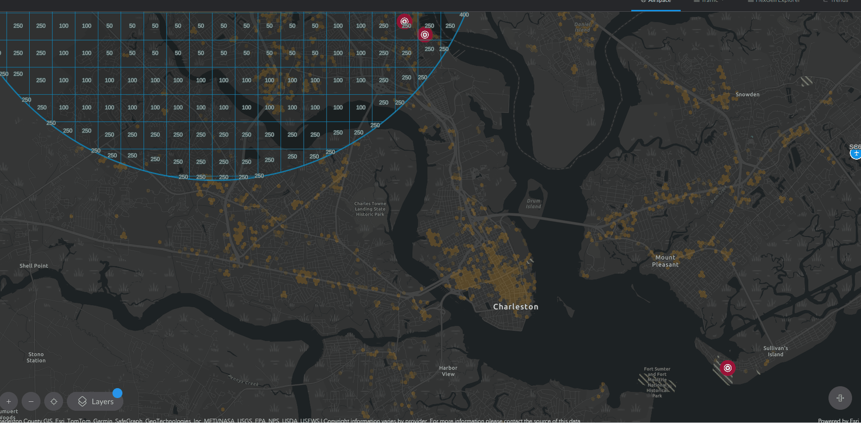Click the locate-me crosshair button
861x423 pixels.
point(54,401)
